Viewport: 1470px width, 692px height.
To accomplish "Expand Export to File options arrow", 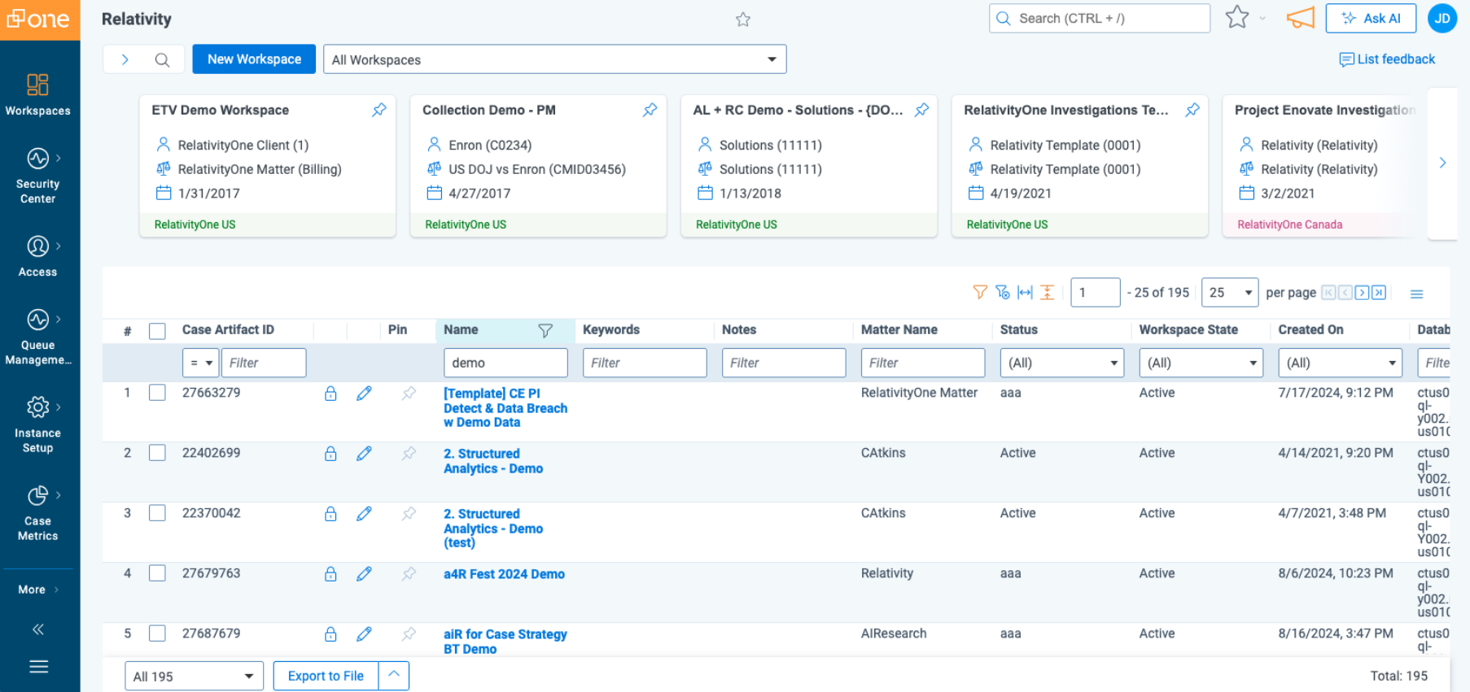I will coord(394,675).
